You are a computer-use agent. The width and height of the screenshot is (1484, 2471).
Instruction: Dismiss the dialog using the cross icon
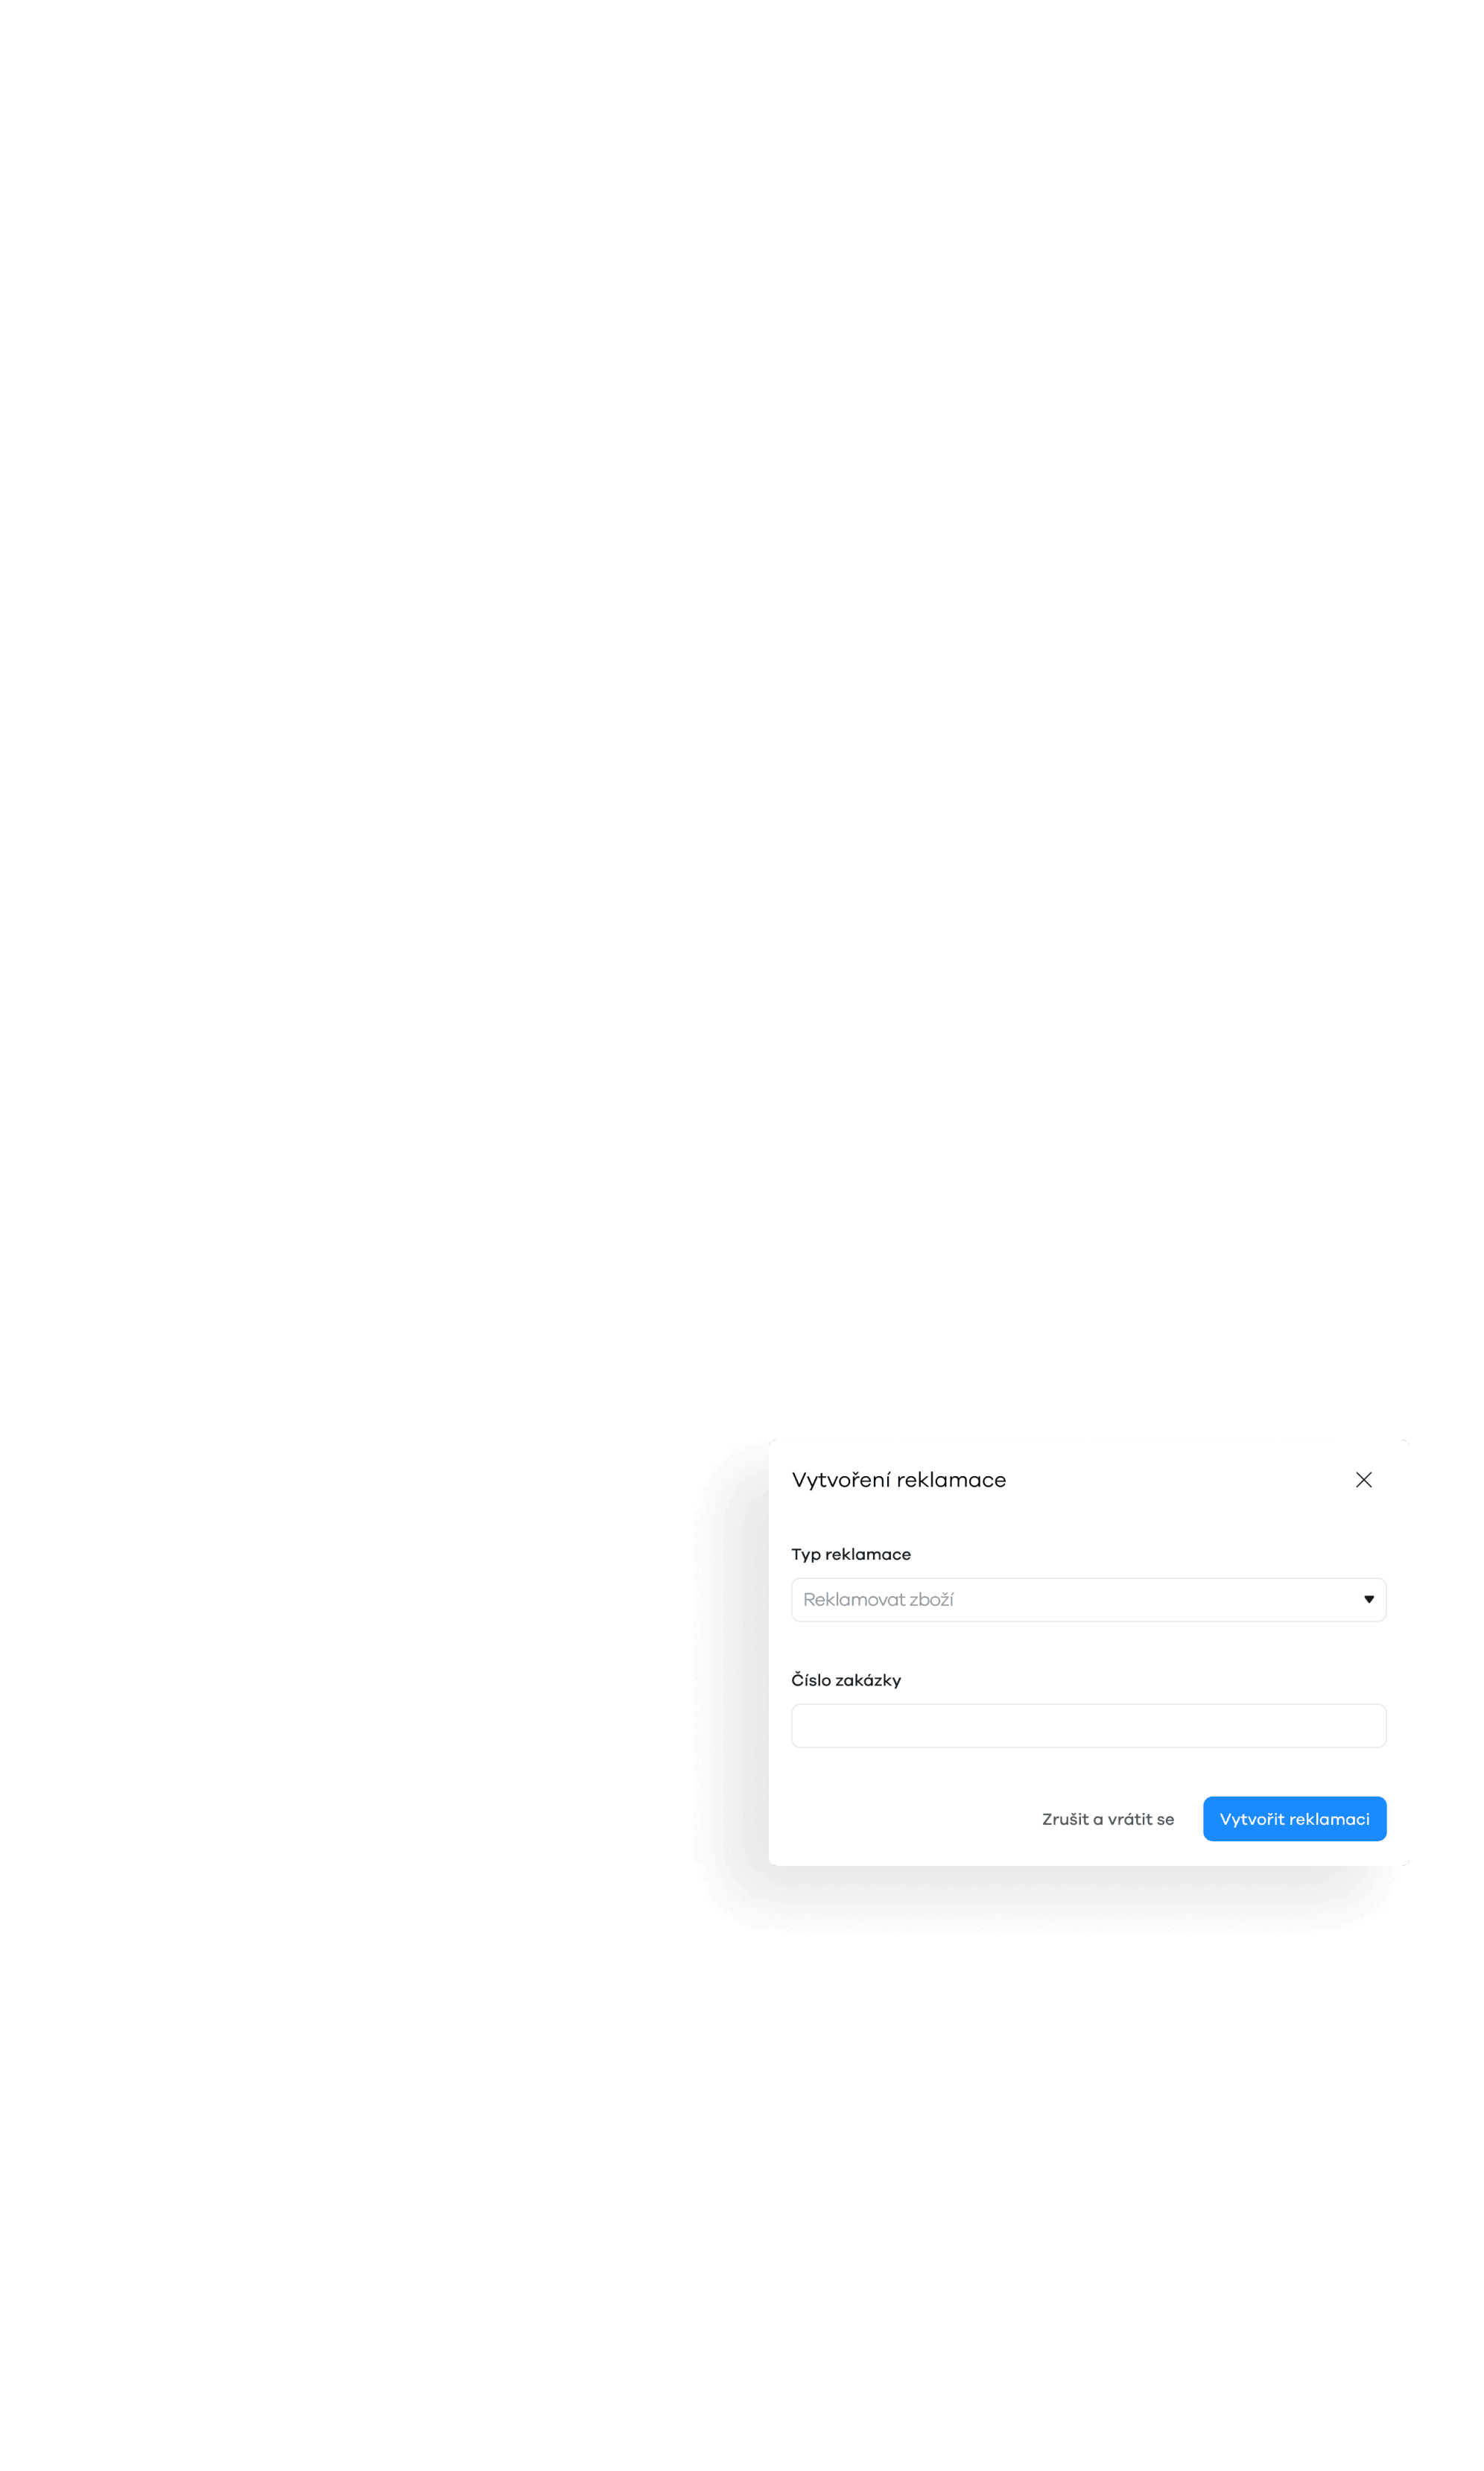(1363, 1479)
